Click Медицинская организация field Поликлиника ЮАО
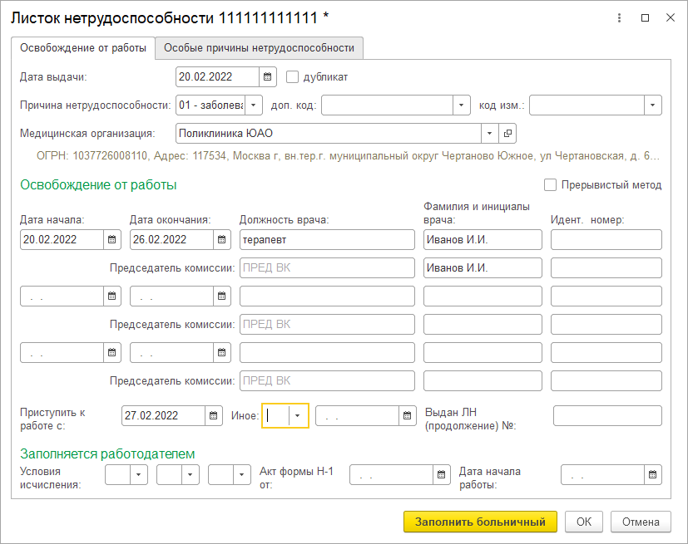The image size is (688, 544). [329, 133]
